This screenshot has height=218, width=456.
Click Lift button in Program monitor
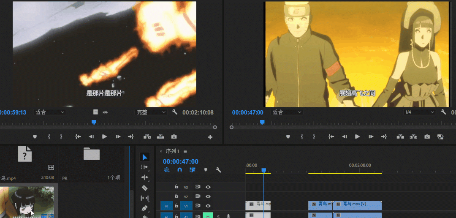(400, 136)
